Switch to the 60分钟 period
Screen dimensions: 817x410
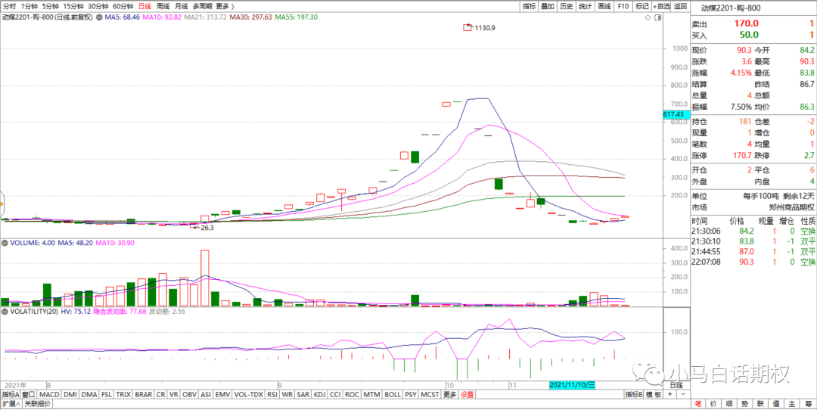(123, 6)
